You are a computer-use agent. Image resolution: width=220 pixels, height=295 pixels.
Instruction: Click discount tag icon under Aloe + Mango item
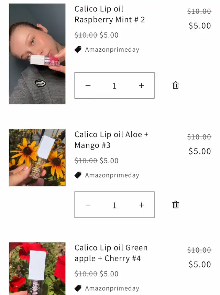(78, 175)
